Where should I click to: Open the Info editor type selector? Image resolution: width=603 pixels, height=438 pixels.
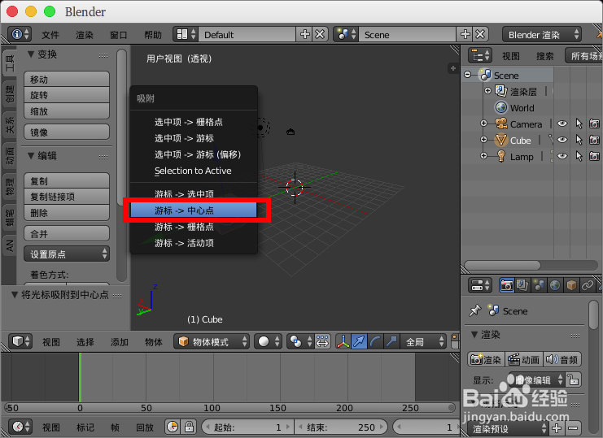pos(20,35)
